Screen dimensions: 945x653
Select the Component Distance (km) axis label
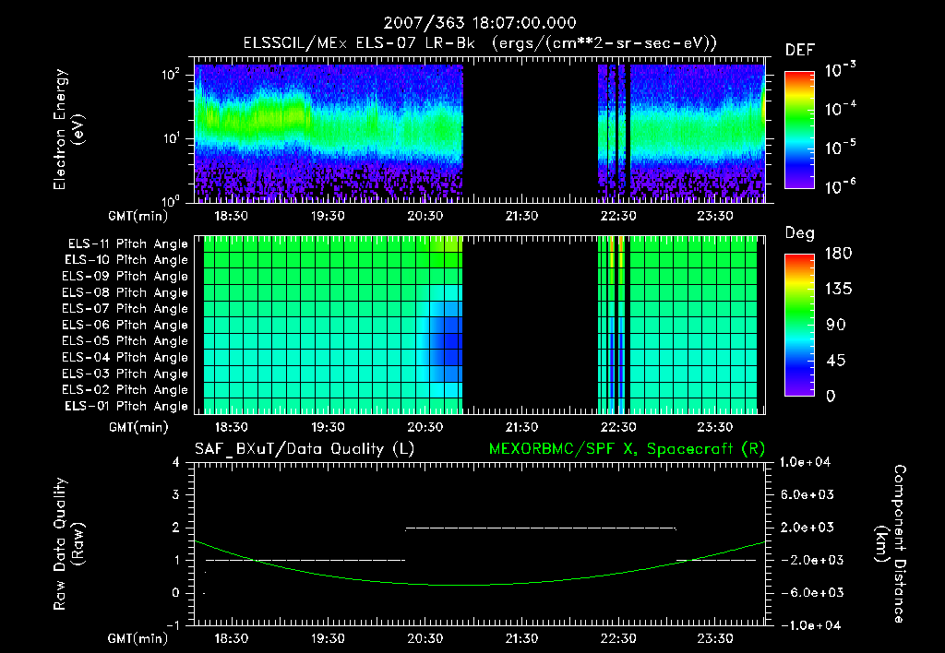(890, 543)
